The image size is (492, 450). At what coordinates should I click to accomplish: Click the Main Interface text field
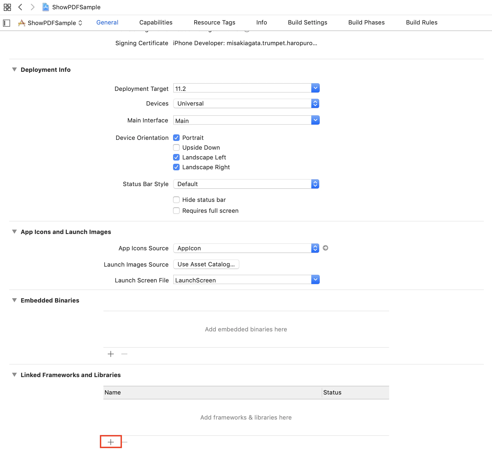[x=242, y=120]
